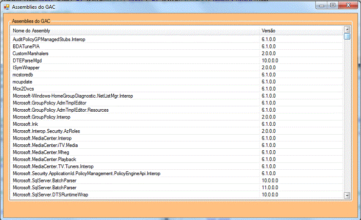Click version 10.0.0.0 of DTEParseMgd

[270, 60]
